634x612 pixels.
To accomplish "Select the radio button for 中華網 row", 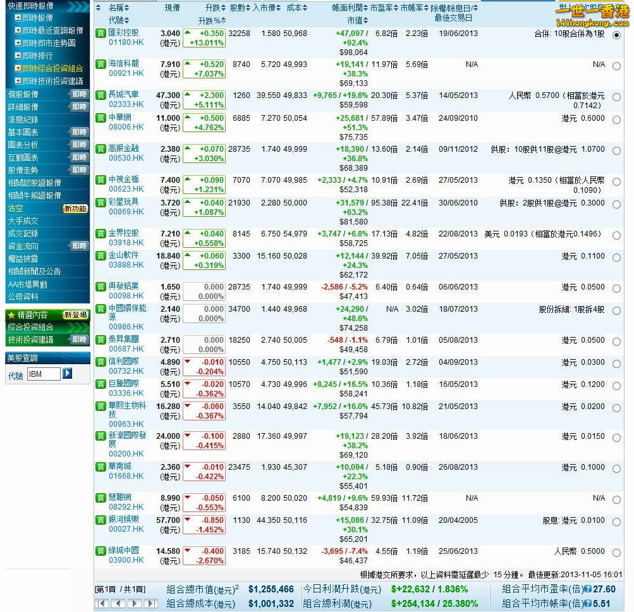I will pos(616,119).
